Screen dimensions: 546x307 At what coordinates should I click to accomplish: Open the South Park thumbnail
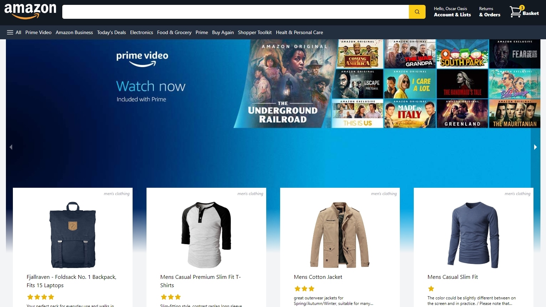tap(462, 54)
